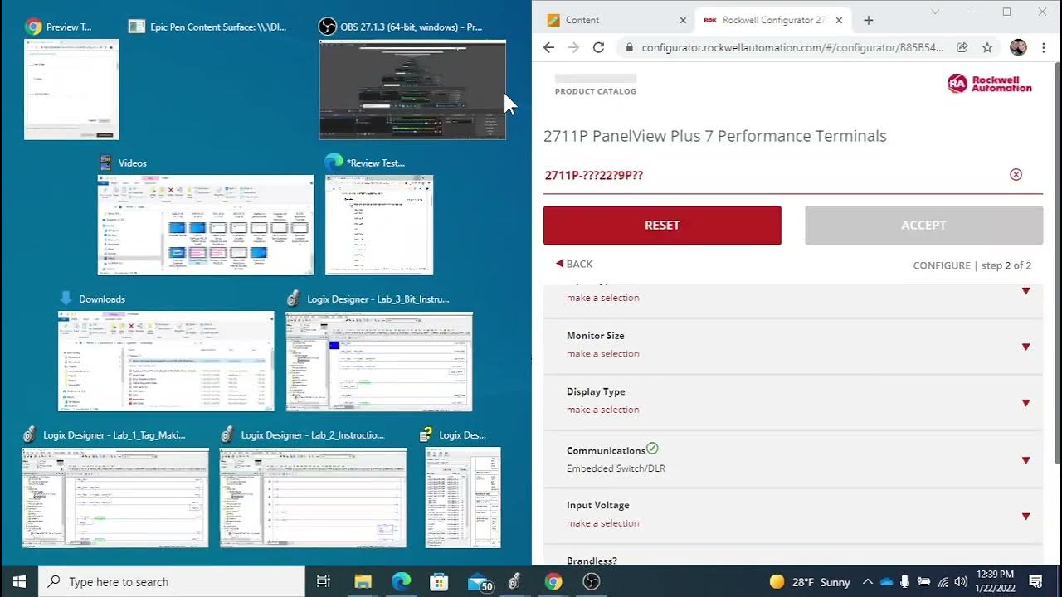Select the narrow Logix Des... window thumbnail

pos(463,498)
